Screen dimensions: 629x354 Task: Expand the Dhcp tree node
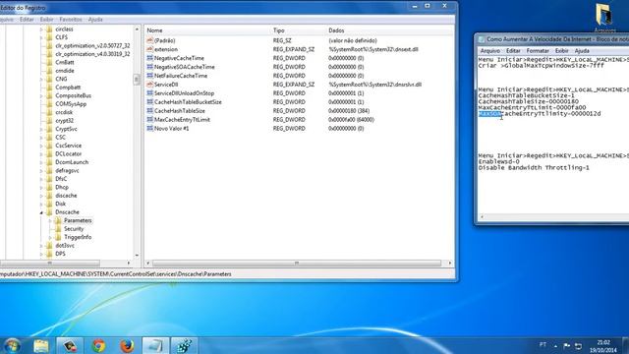click(x=41, y=188)
